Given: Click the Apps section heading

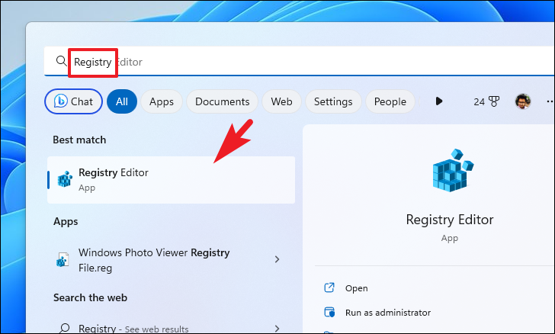Looking at the screenshot, I should (x=66, y=222).
